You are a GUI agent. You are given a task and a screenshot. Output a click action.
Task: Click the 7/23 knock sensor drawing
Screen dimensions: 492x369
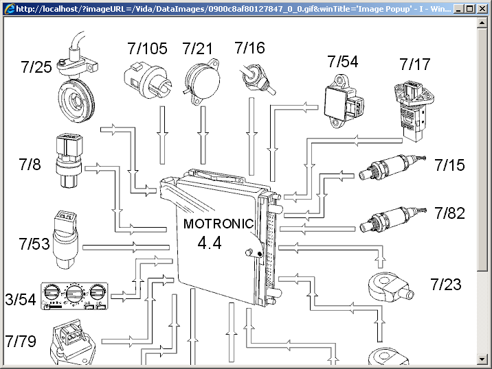391,287
